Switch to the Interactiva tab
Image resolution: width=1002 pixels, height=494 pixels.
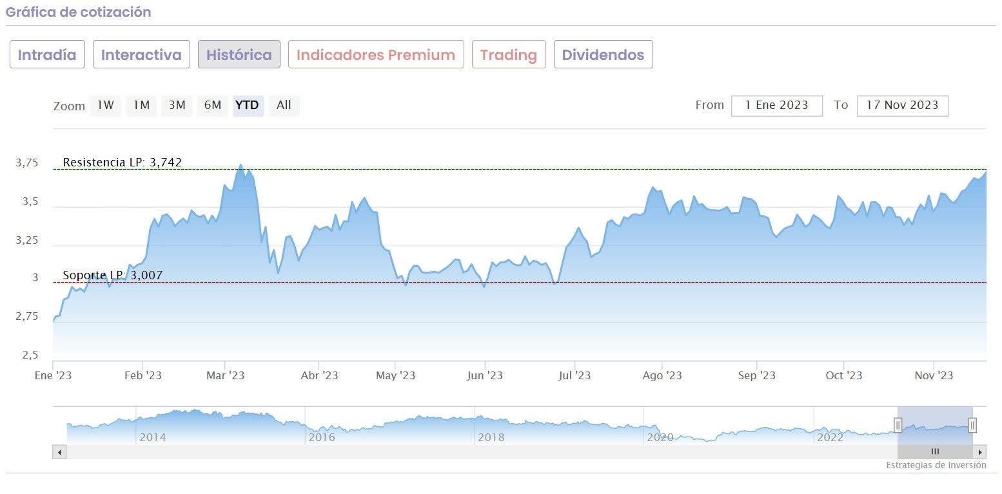[x=141, y=55]
